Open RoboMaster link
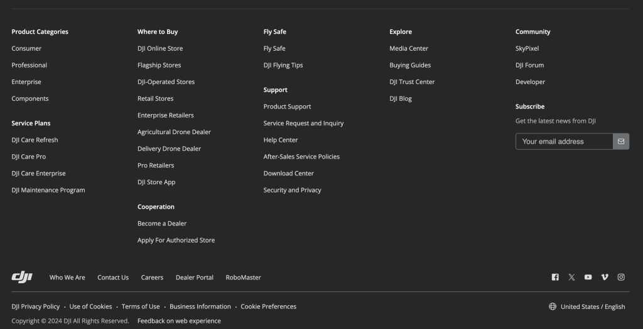The image size is (643, 329). click(x=243, y=278)
